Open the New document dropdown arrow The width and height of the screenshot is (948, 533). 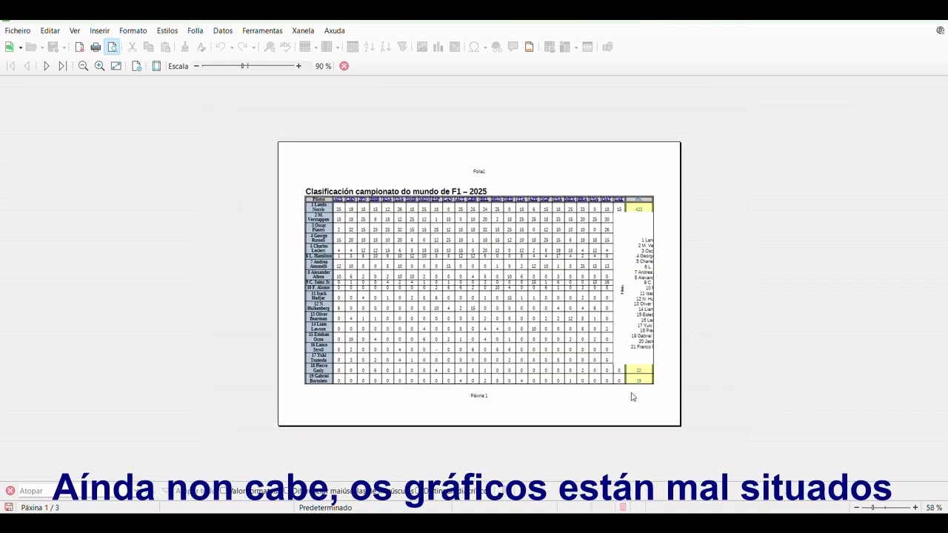tap(21, 47)
